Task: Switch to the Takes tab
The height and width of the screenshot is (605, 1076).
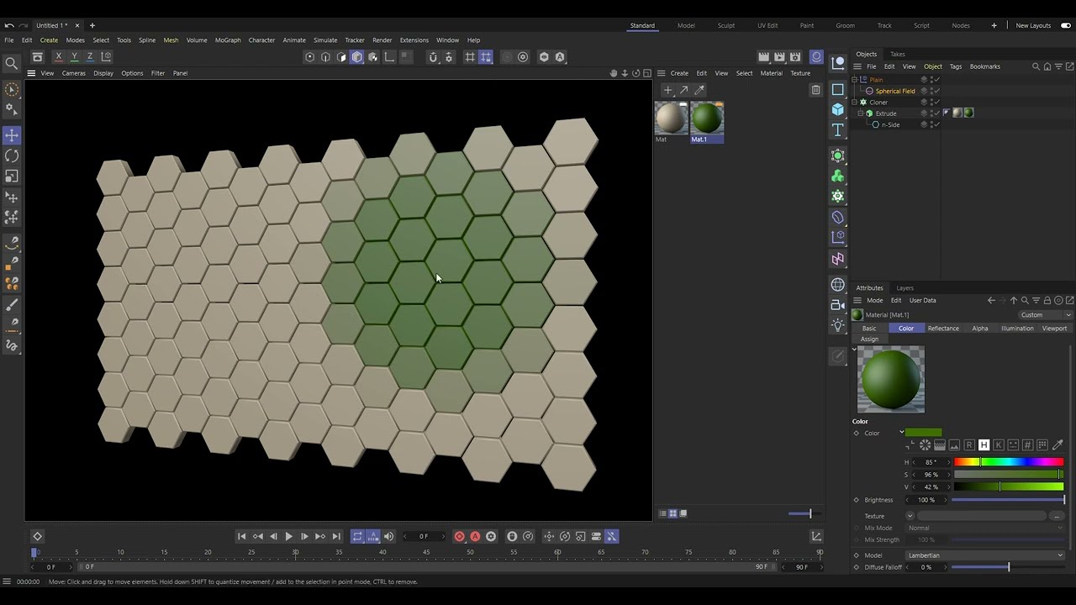Action: tap(898, 54)
